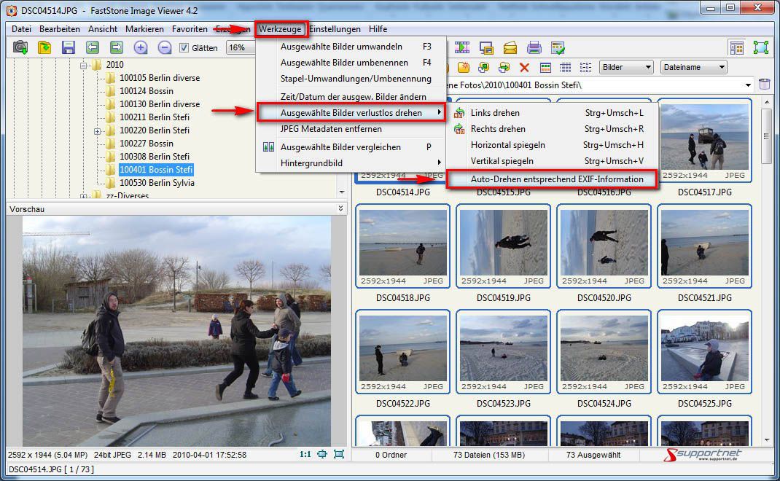
Task: Uncheck the Glätten checkbox
Action: click(184, 48)
